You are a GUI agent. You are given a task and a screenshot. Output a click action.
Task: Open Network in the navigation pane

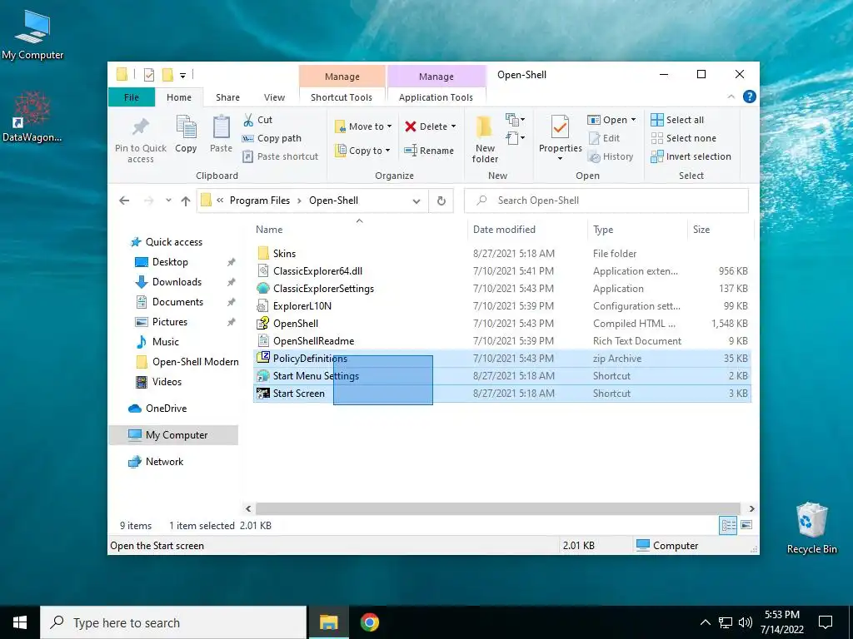(x=164, y=461)
